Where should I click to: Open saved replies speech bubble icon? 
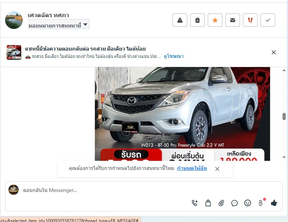click(235, 203)
